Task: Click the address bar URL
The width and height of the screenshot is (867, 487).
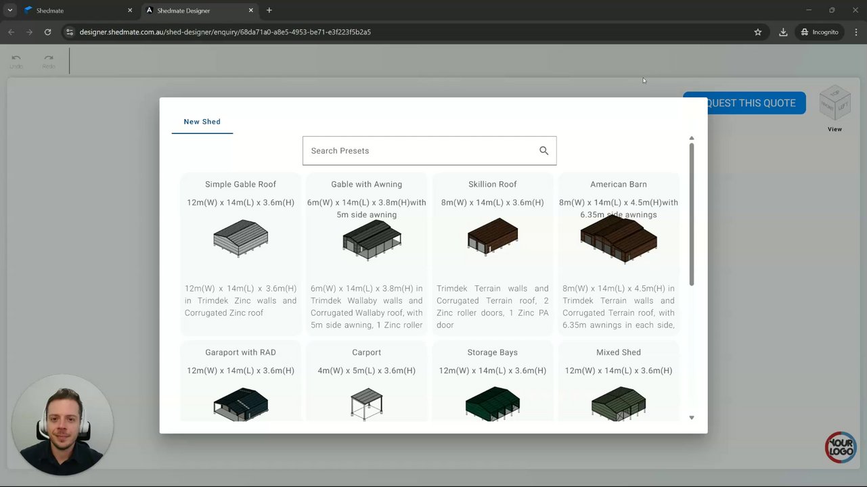Action: pos(225,32)
